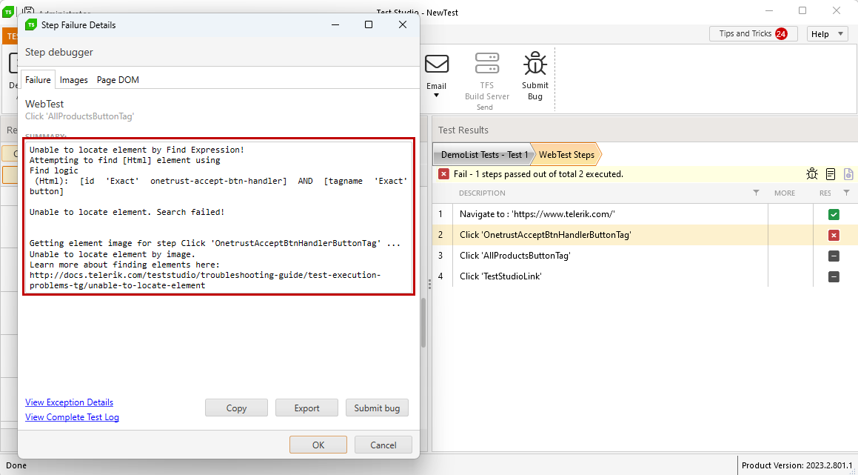Click the dialog vertical scrollbar thumb

423,323
